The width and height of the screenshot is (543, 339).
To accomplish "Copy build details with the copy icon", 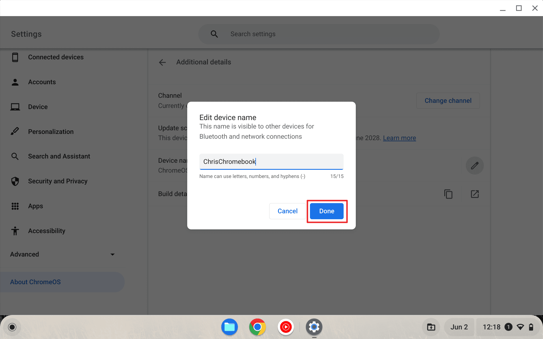I will tap(448, 194).
